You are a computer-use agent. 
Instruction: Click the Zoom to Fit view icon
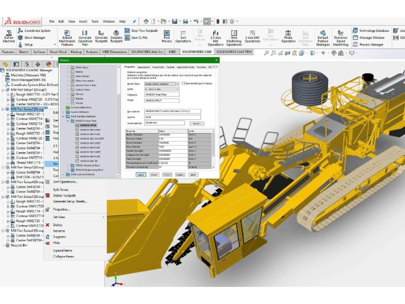(266, 53)
